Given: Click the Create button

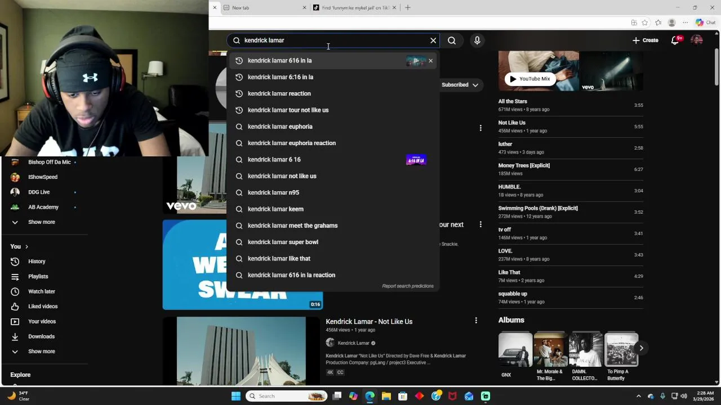Looking at the screenshot, I should click(645, 40).
